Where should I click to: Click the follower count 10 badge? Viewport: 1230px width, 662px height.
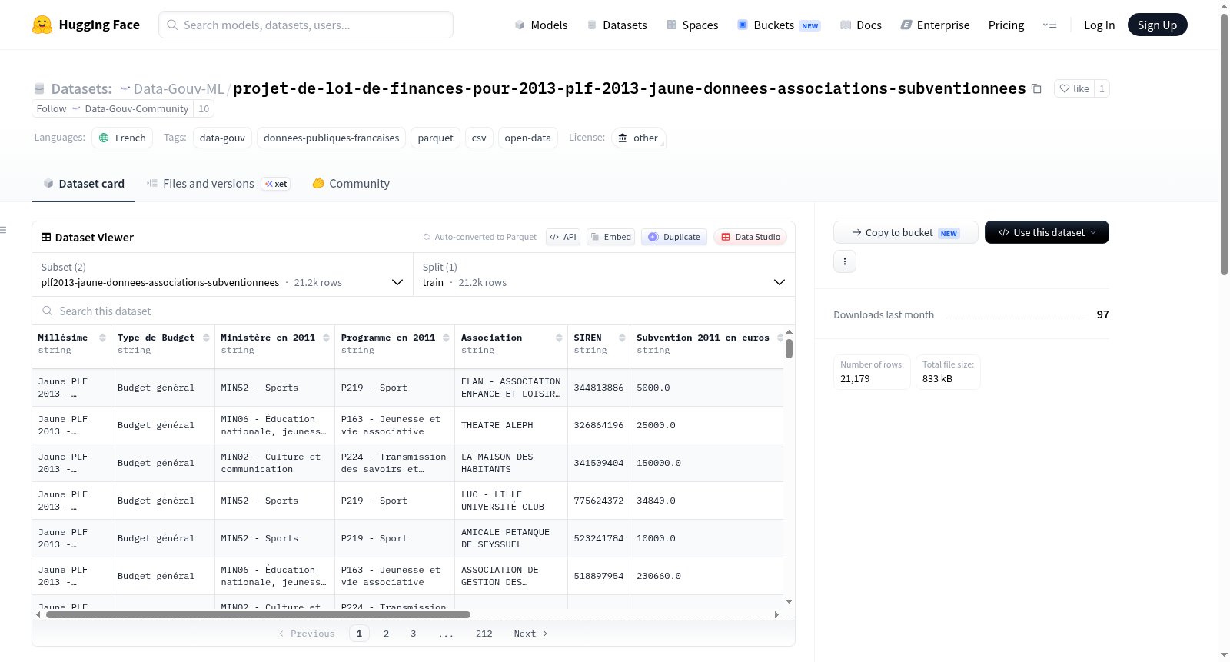pyautogui.click(x=204, y=108)
